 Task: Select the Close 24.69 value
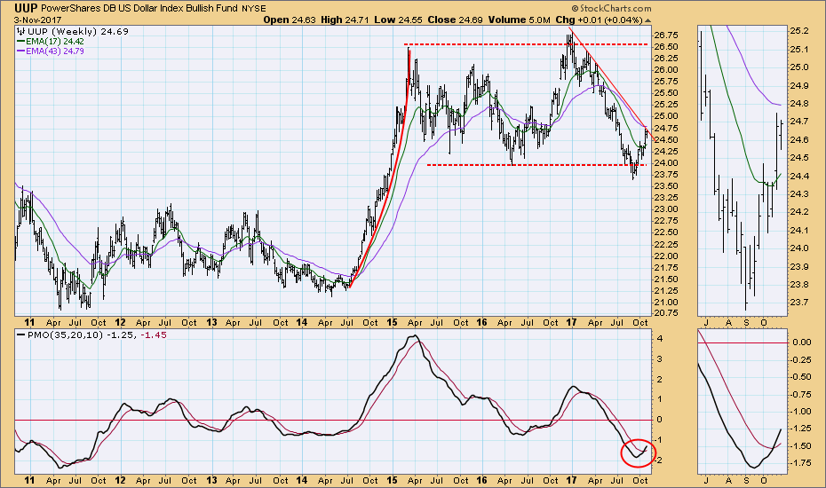(455, 20)
